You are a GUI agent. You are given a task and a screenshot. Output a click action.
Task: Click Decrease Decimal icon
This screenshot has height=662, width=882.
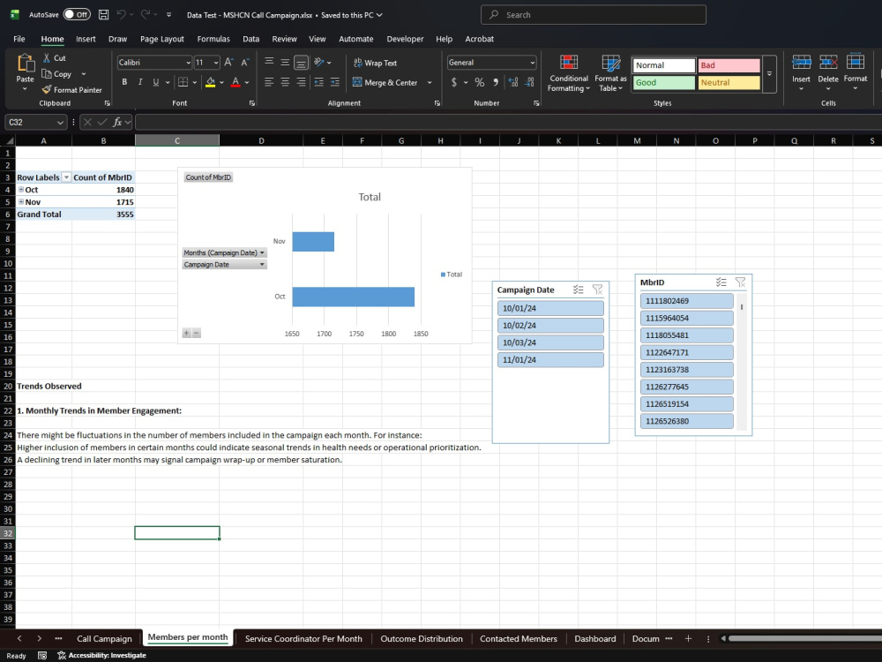[529, 82]
